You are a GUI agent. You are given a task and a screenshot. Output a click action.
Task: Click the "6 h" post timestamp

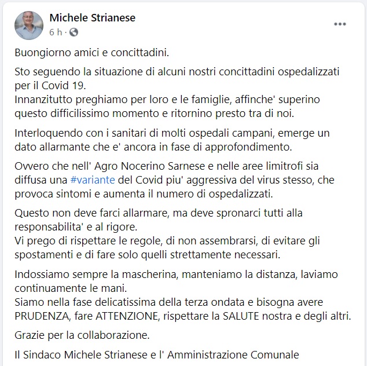(56, 32)
